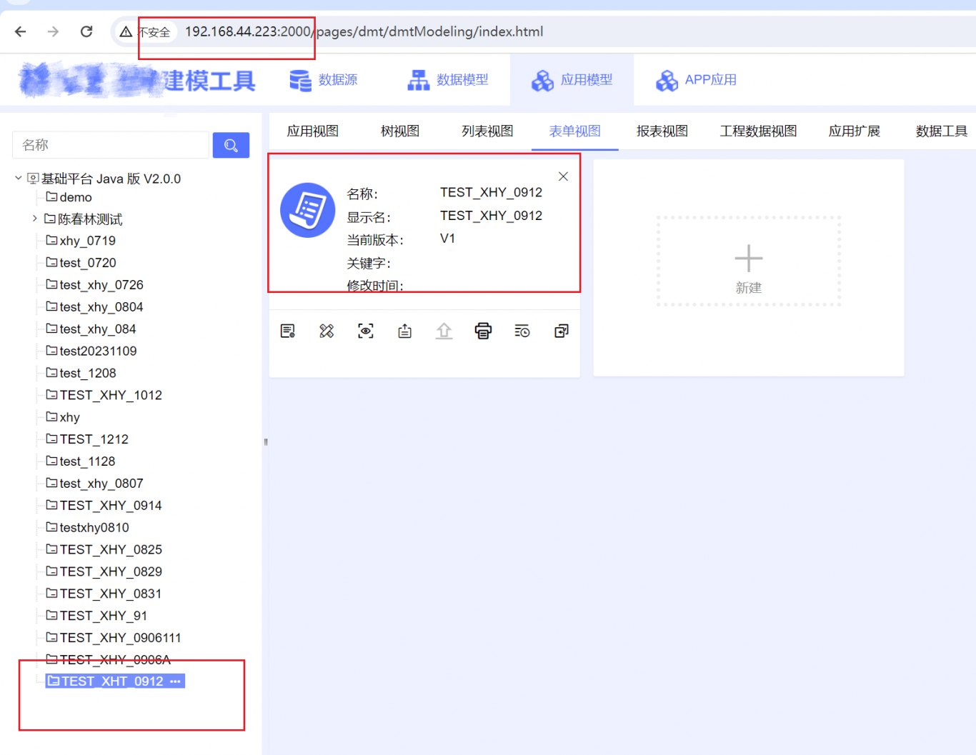The image size is (976, 755).
Task: Select TEST_XHY_0906111 in tree
Action: (114, 638)
